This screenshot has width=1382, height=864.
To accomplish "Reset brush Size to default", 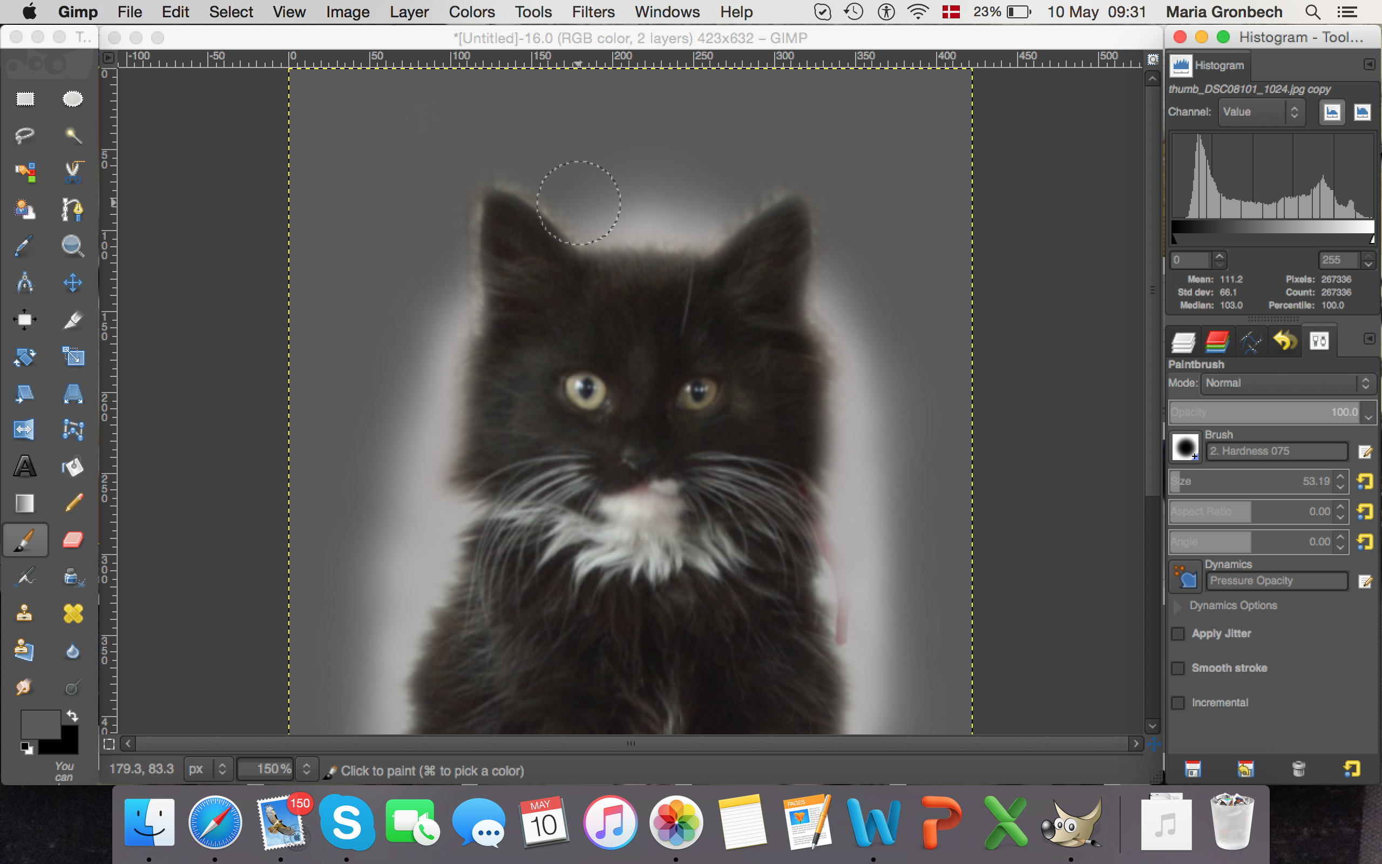I will [1365, 481].
